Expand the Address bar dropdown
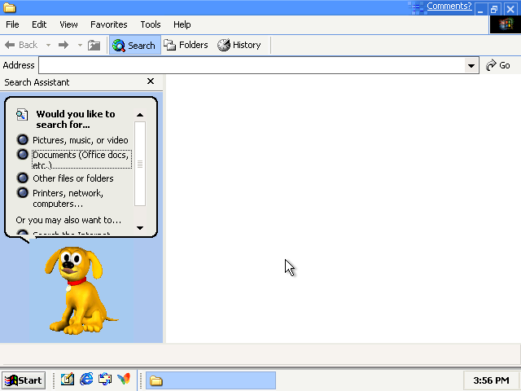521x391 pixels. click(x=471, y=65)
